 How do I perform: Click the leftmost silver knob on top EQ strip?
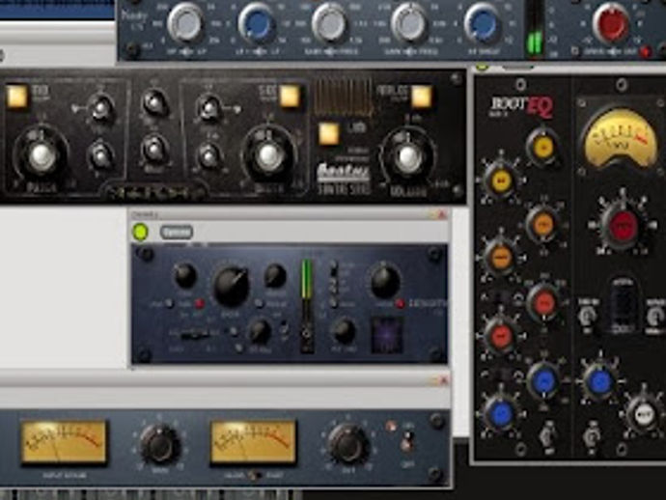click(x=185, y=23)
